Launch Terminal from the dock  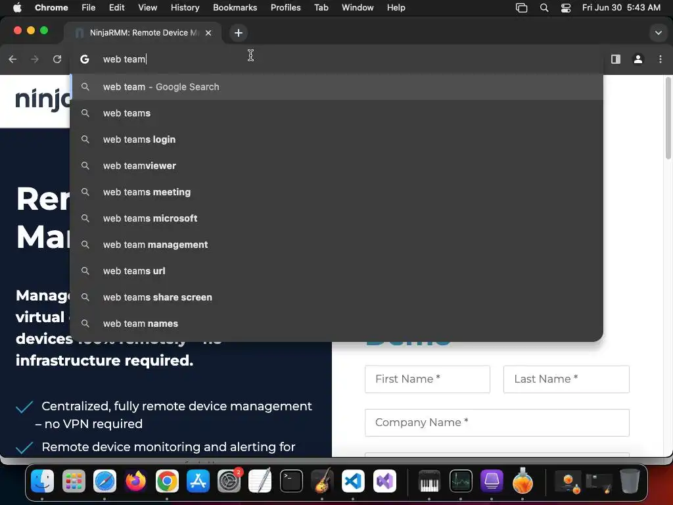(x=291, y=481)
